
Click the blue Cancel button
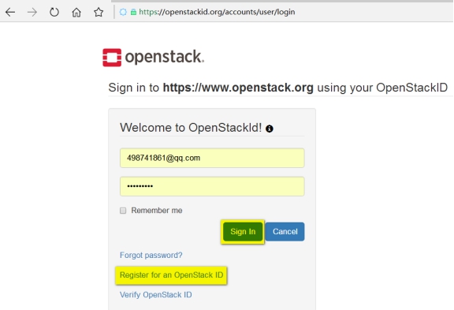point(285,231)
